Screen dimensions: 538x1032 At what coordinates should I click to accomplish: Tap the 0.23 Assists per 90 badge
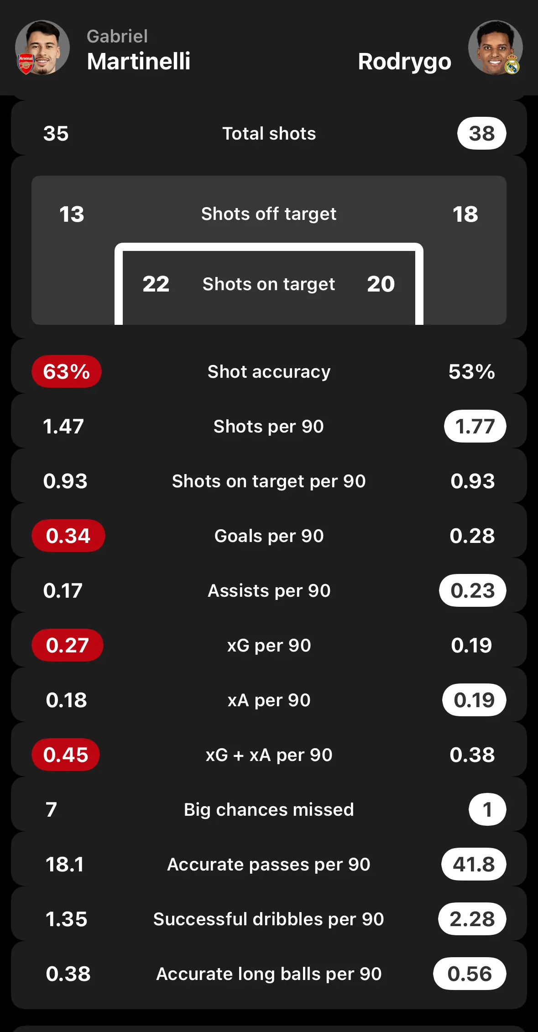(x=473, y=590)
